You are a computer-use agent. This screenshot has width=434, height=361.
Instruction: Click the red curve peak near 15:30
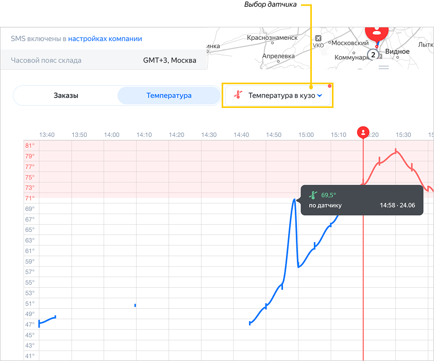(396, 151)
